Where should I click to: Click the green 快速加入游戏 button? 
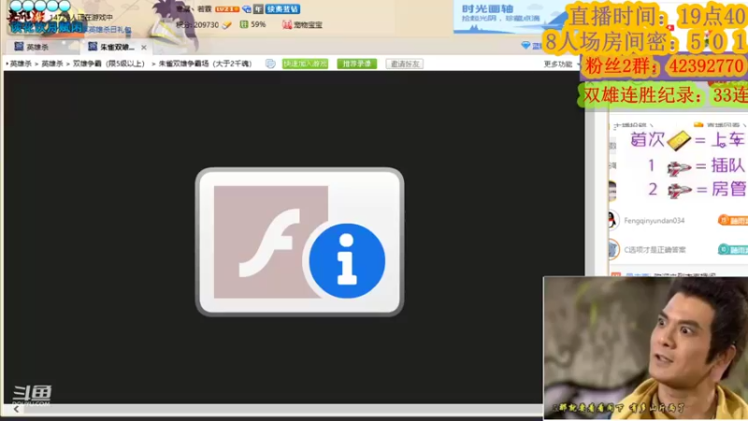tap(305, 64)
